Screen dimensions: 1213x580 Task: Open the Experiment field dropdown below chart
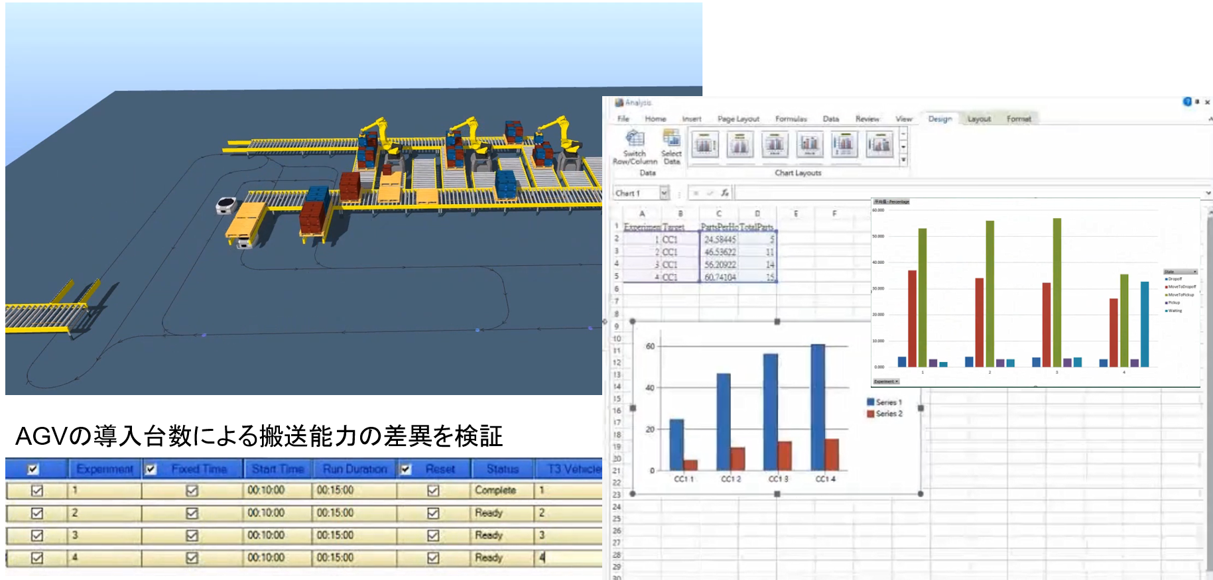[x=897, y=382]
